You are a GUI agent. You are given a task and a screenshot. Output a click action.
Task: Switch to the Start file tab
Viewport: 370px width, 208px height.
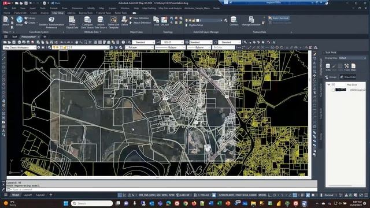coord(14,37)
